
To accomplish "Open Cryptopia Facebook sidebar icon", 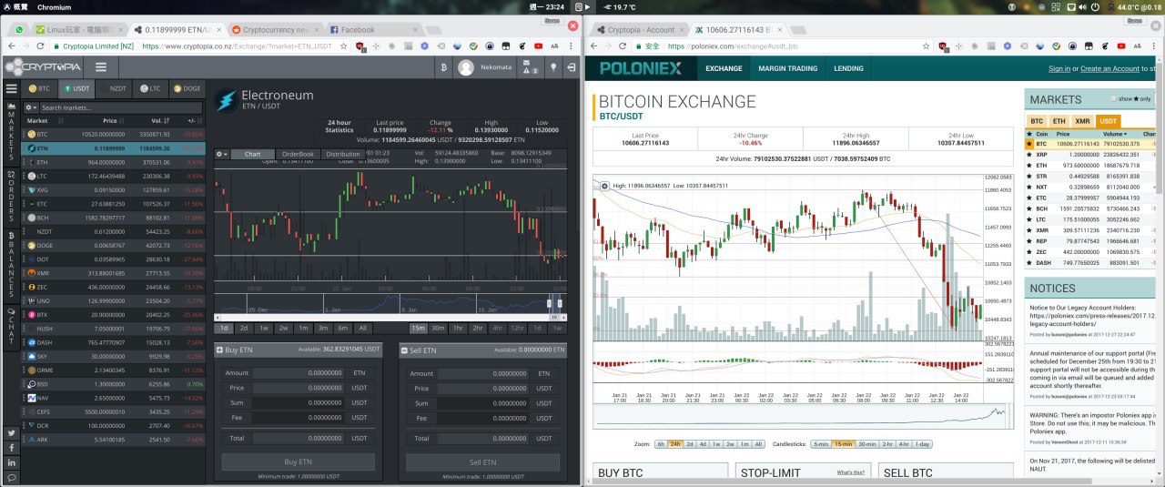I will [11, 447].
